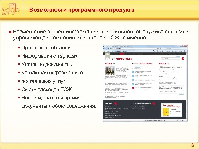Click the browser address bar field

click(x=133, y=49)
